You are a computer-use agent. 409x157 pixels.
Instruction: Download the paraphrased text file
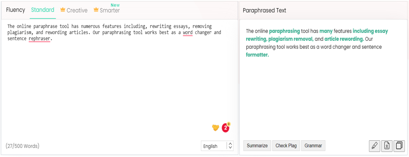387,146
